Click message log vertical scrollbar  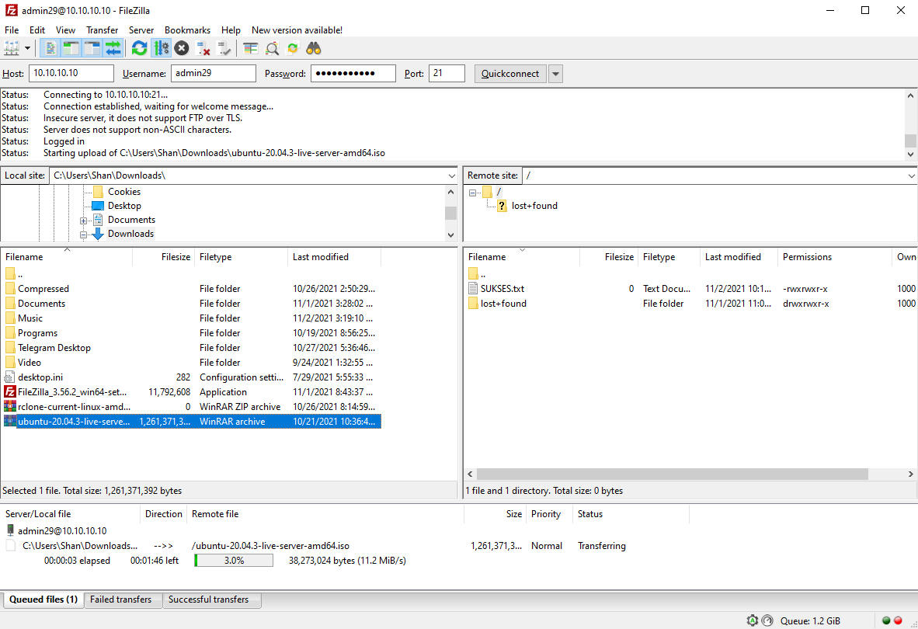(x=909, y=141)
